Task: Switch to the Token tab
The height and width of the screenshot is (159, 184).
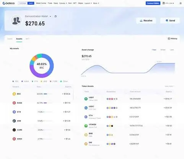Action: coord(10,39)
